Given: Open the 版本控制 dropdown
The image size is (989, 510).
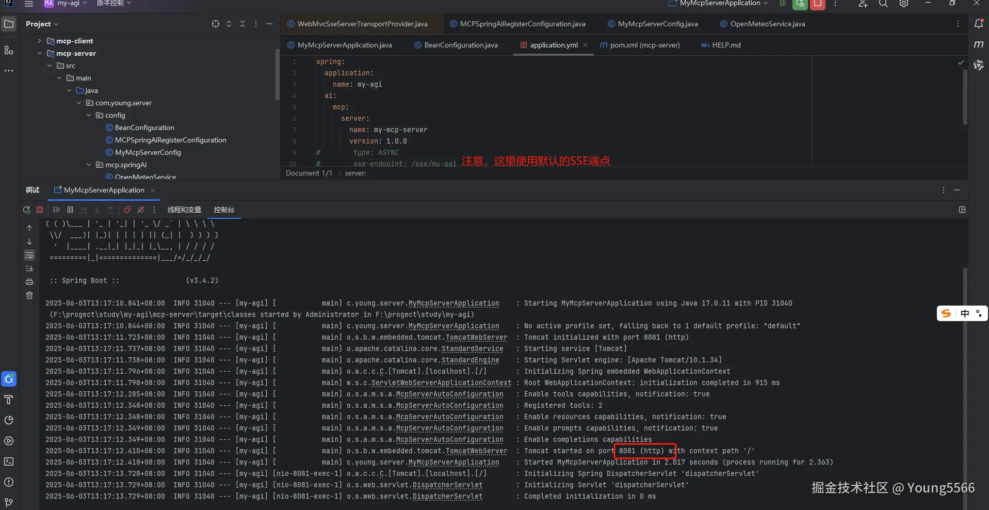Looking at the screenshot, I should [x=114, y=3].
